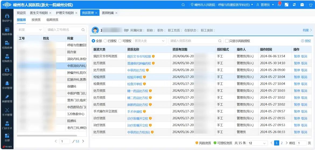The height and width of the screenshot is (150, 315).
Task: Open the 管理员 user dropdown
Action: pos(265,5)
